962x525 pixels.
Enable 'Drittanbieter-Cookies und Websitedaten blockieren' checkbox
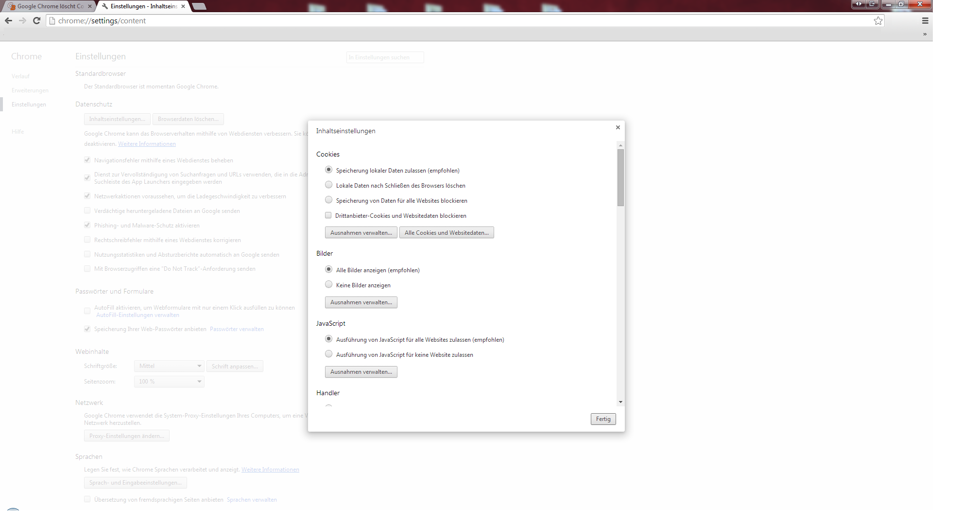328,215
